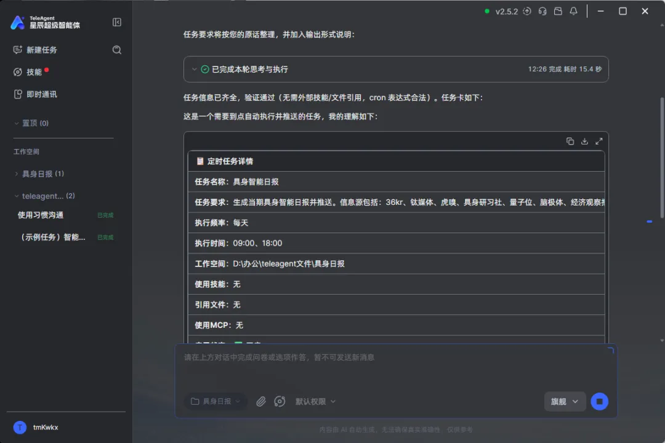Click the skill icon next to paperclip

(280, 401)
